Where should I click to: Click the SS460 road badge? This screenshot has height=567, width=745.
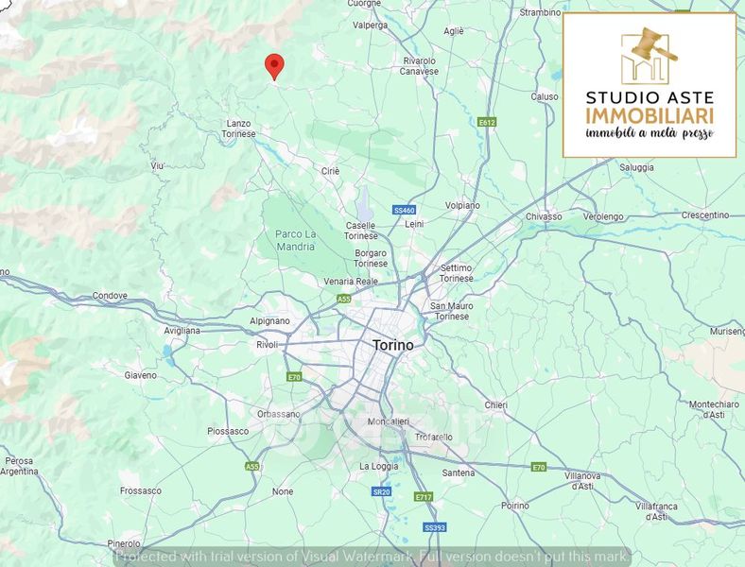click(x=405, y=210)
